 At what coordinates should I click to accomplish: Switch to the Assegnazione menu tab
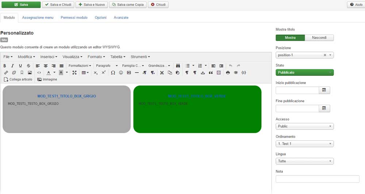[38, 18]
